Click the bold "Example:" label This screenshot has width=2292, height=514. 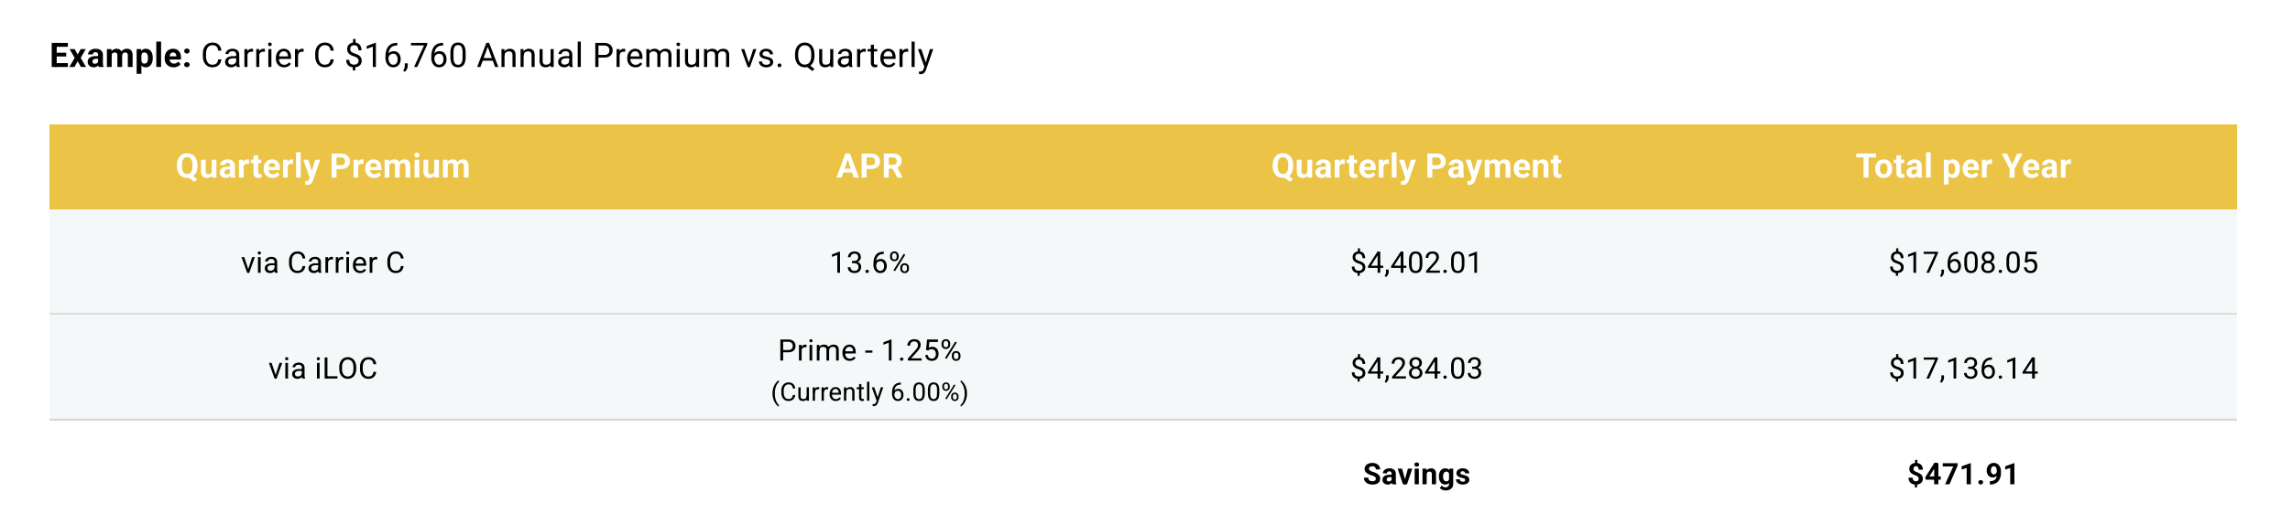tap(120, 56)
